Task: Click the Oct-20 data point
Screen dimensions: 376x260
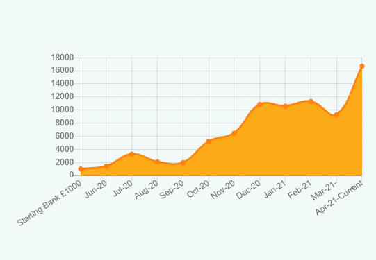Action: pos(209,141)
